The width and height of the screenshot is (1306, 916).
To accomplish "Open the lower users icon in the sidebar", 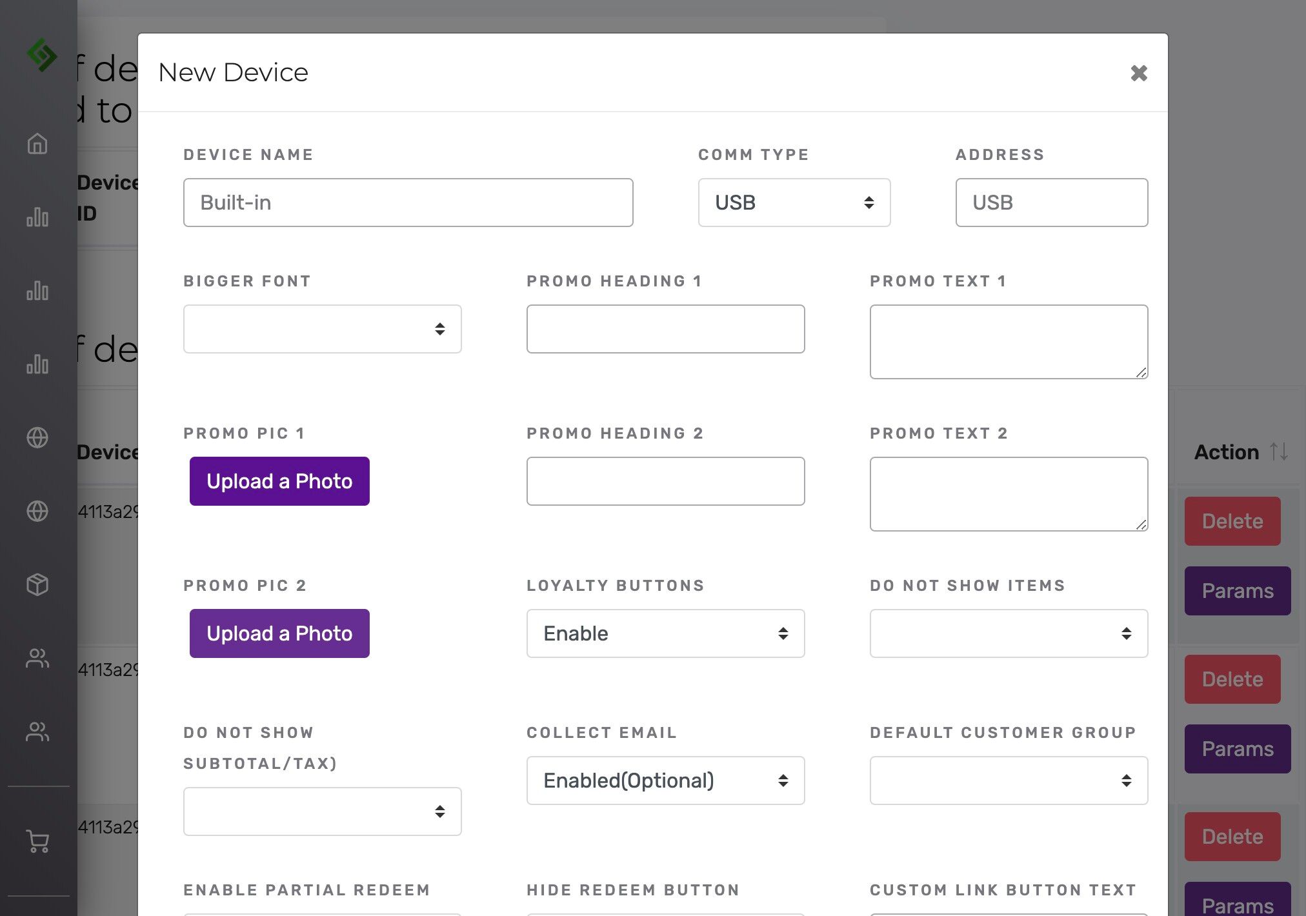I will pyautogui.click(x=37, y=732).
